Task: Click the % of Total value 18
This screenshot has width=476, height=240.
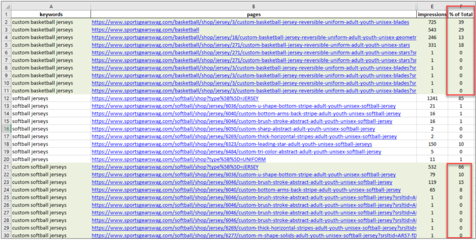Action: [x=461, y=45]
